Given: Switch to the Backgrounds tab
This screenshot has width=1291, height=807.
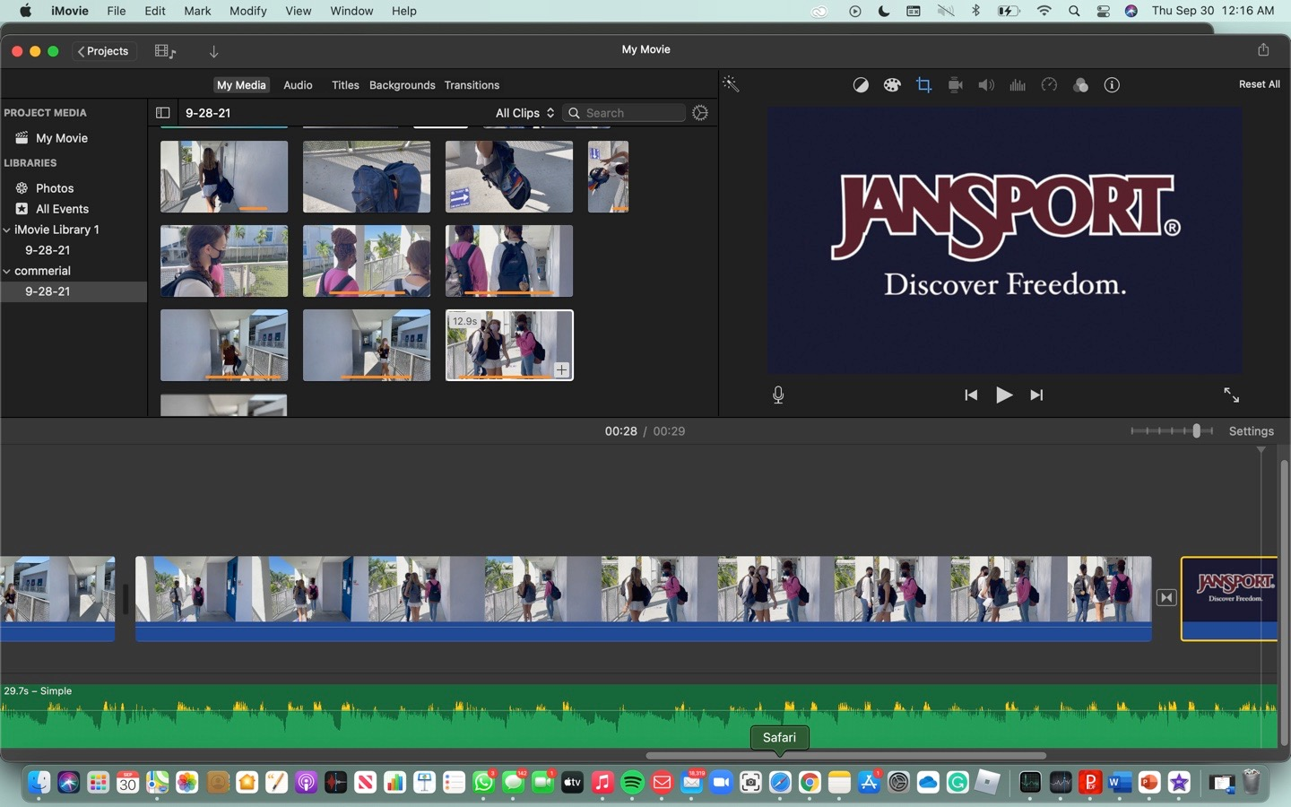Looking at the screenshot, I should pyautogui.click(x=402, y=85).
